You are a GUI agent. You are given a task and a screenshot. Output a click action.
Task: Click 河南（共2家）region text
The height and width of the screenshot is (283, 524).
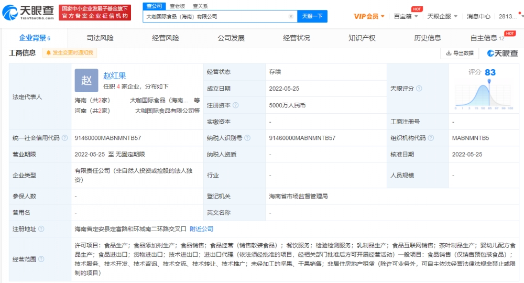coord(92,111)
